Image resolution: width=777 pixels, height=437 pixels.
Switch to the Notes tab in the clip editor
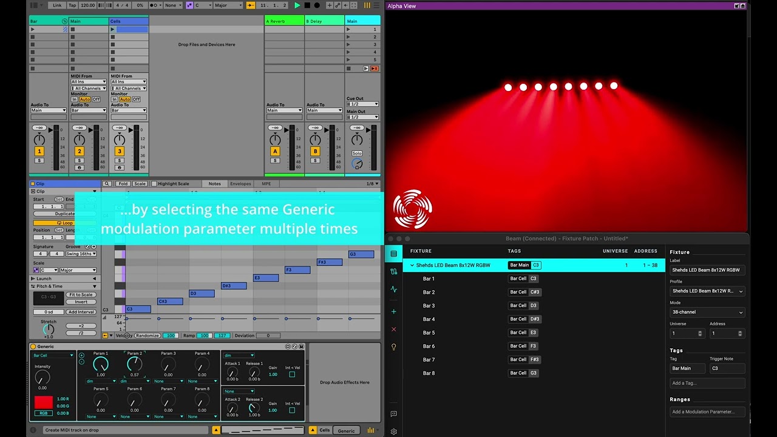pyautogui.click(x=215, y=184)
